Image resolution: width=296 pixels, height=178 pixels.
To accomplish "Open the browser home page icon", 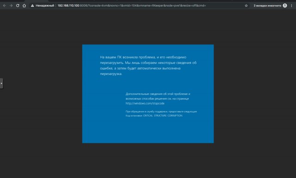I will [24, 6].
